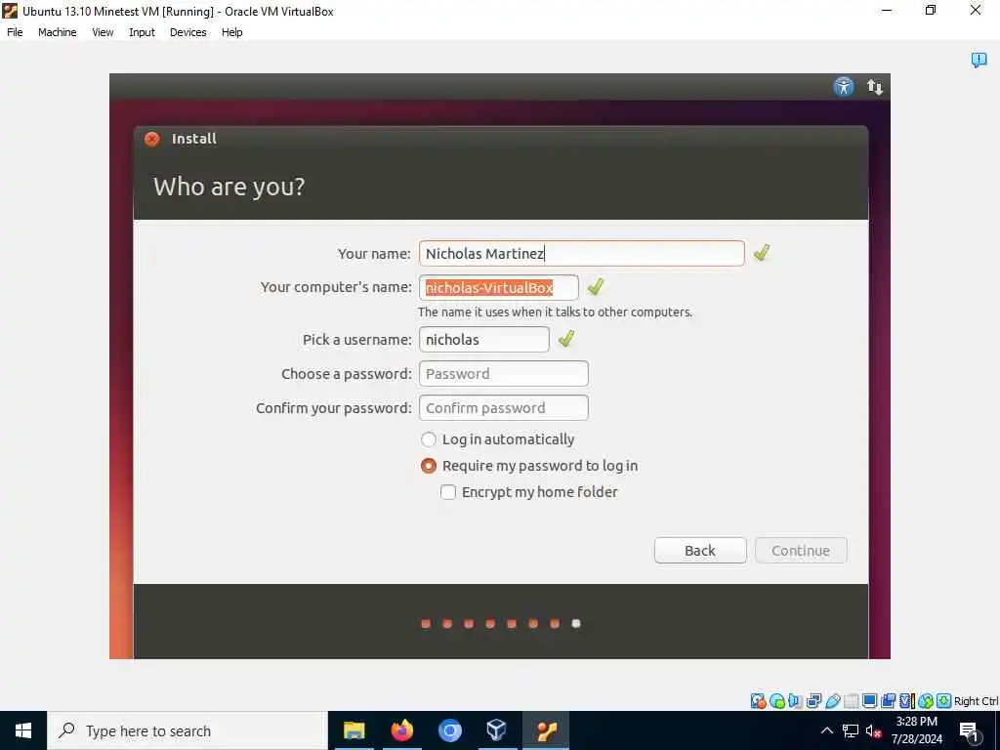The height and width of the screenshot is (750, 1000).
Task: Show hidden system tray icons chevron
Action: 826,730
